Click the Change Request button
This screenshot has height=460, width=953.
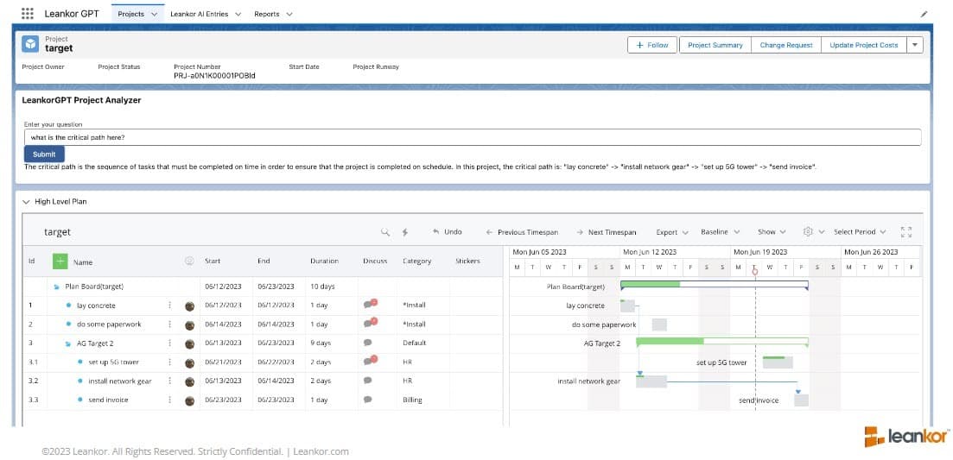[x=786, y=45]
